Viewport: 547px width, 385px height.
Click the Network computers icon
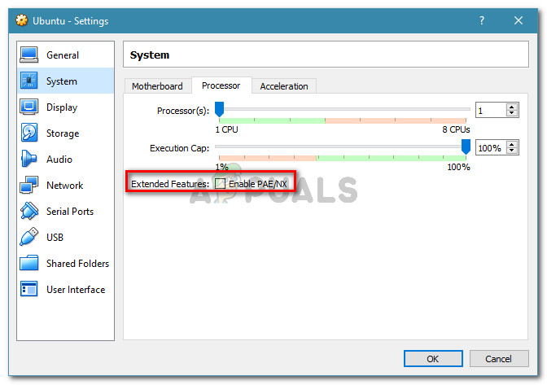pyautogui.click(x=29, y=185)
